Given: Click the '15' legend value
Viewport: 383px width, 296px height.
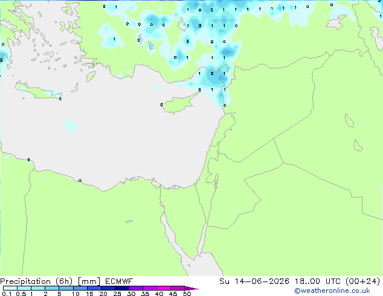Looking at the screenshot, I should (89, 294).
